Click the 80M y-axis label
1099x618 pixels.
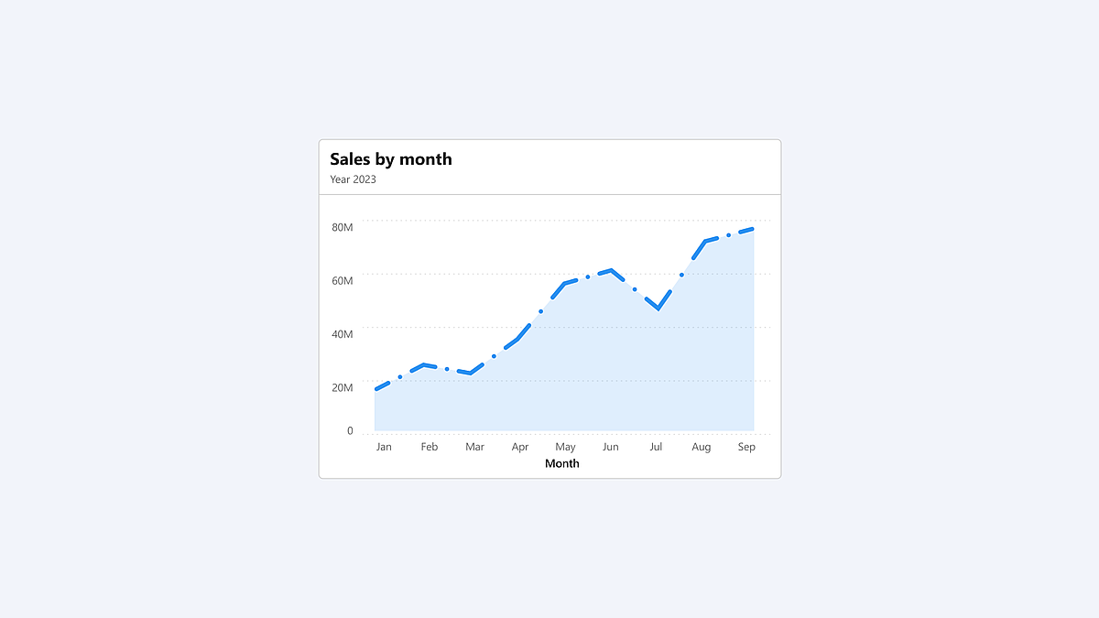343,227
